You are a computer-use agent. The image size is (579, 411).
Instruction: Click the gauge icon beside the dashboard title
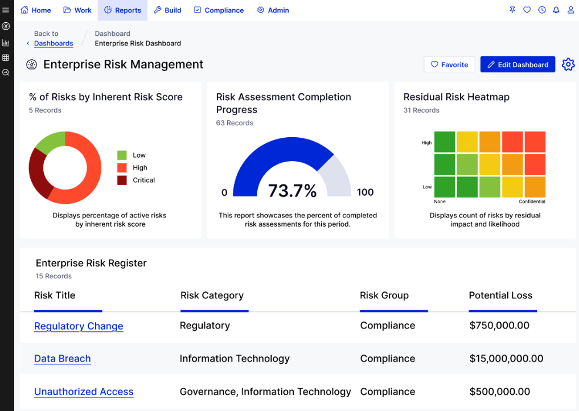pyautogui.click(x=31, y=64)
